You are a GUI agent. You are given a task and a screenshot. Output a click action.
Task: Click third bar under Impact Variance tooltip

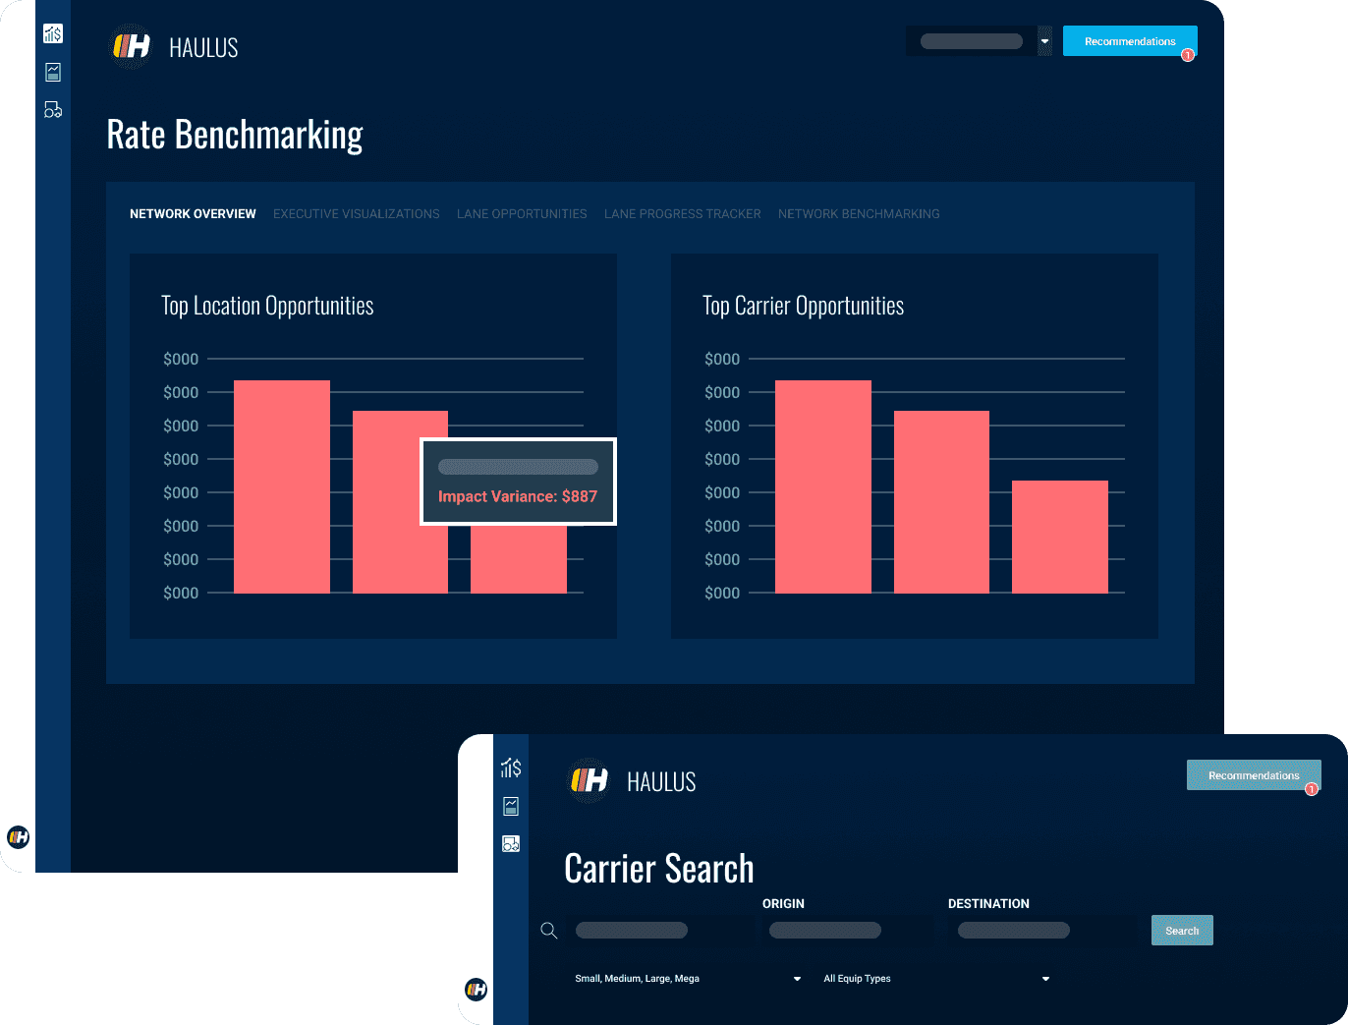pos(519,559)
